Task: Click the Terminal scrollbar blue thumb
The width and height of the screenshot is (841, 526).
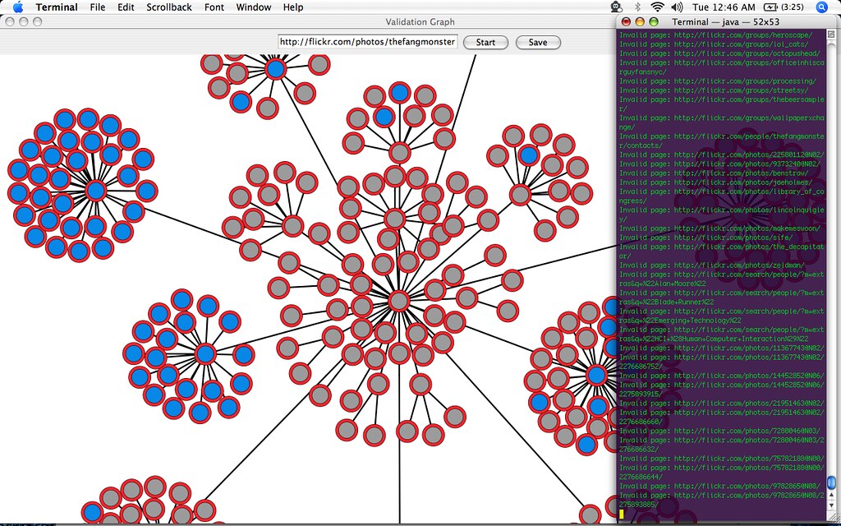Action: (831, 482)
